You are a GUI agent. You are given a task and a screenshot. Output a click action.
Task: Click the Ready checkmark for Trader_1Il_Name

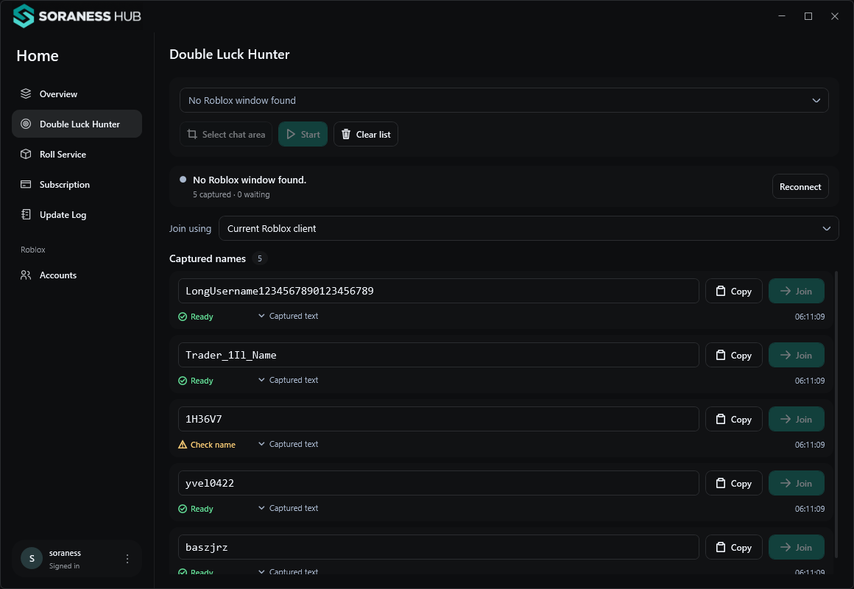[183, 381]
